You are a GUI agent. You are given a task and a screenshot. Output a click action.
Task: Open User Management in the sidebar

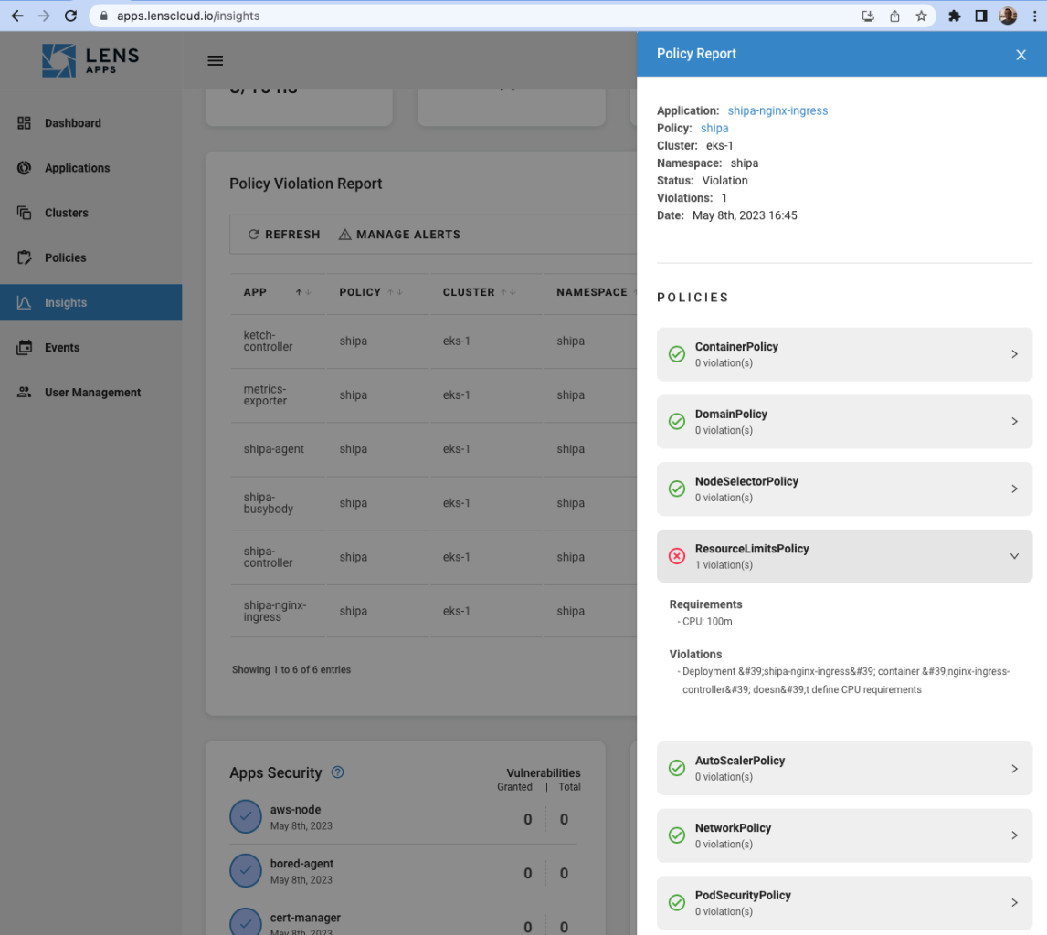90,393
